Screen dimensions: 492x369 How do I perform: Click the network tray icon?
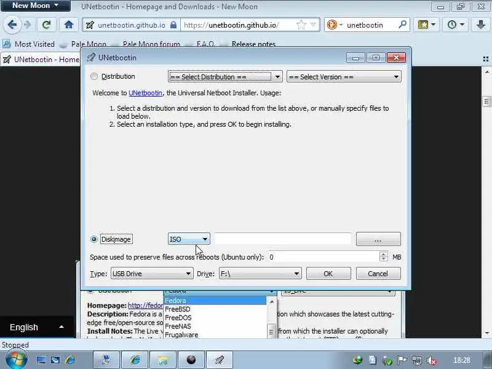pyautogui.click(x=417, y=360)
